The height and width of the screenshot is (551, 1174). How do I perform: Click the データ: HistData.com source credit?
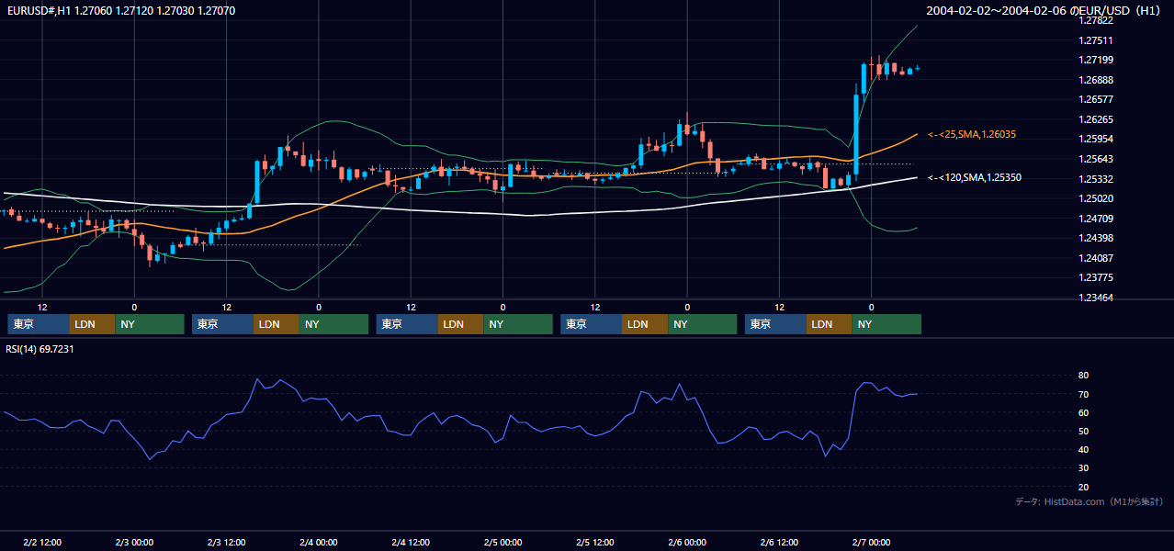click(1089, 501)
